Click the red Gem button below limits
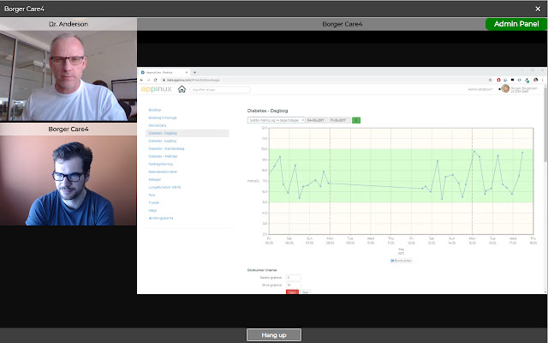The height and width of the screenshot is (343, 548). click(x=292, y=292)
